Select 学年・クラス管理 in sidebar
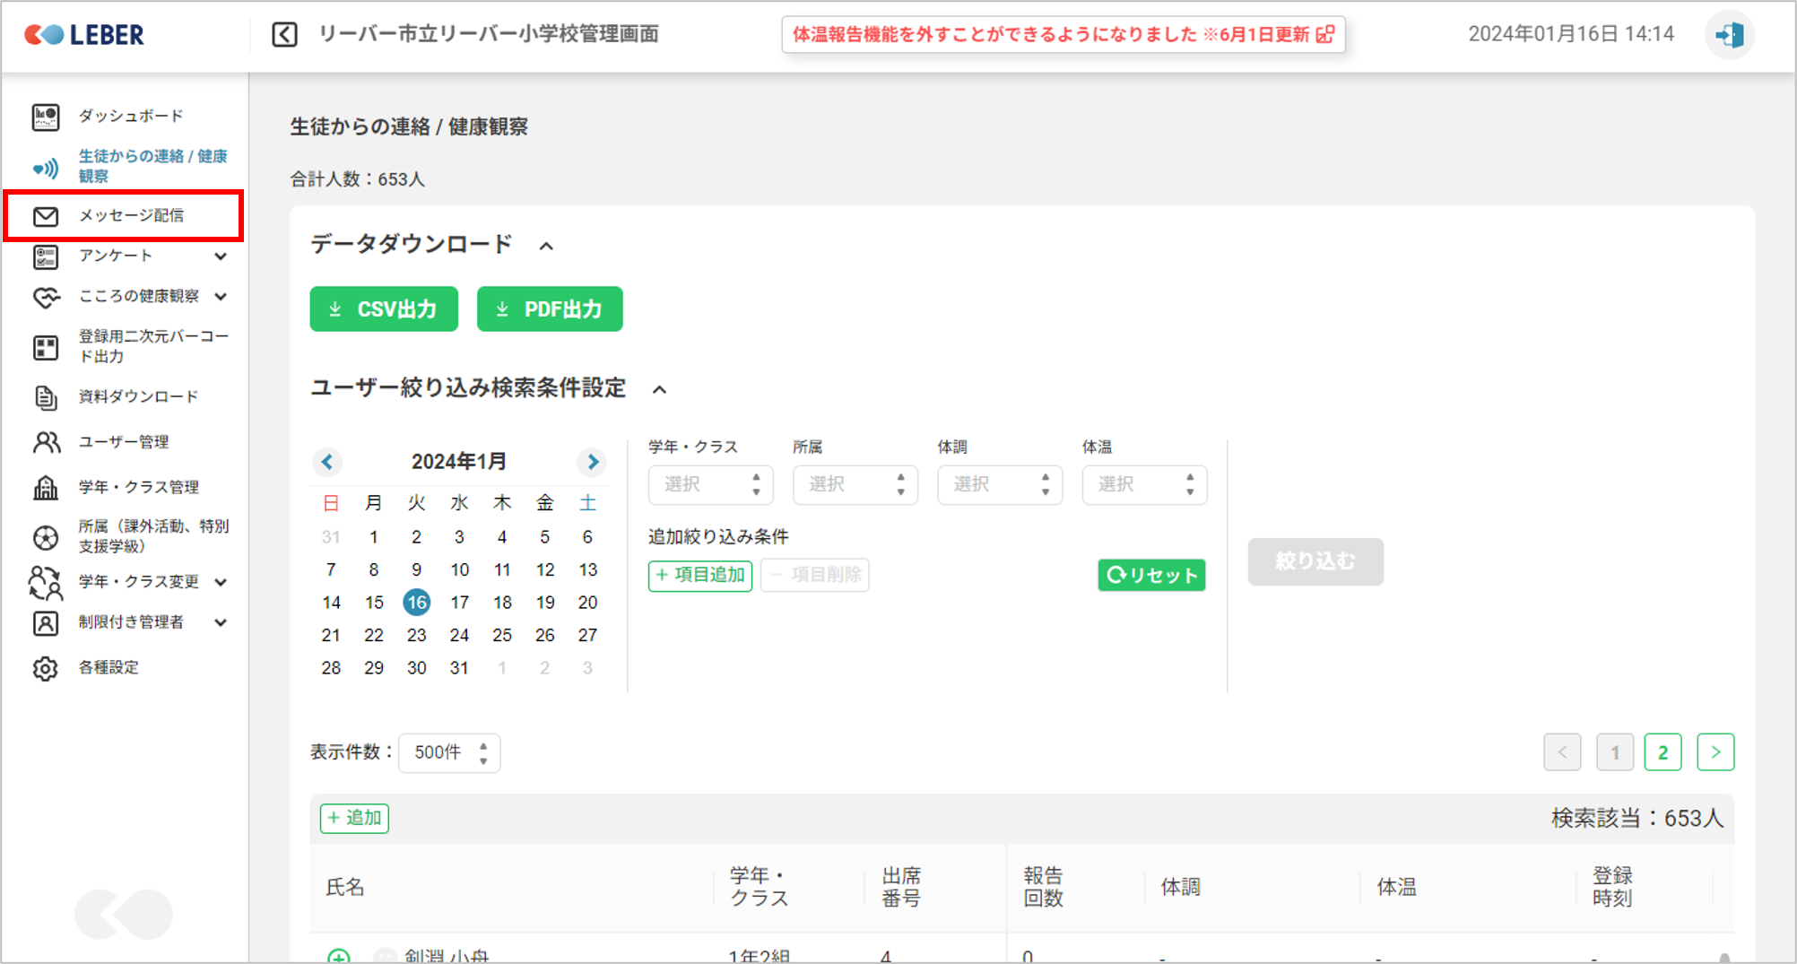 pyautogui.click(x=138, y=487)
